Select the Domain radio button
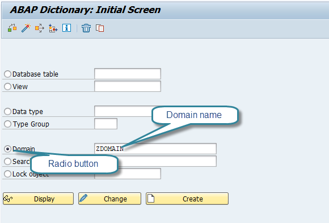This screenshot has height=223, width=329. pyautogui.click(x=7, y=149)
